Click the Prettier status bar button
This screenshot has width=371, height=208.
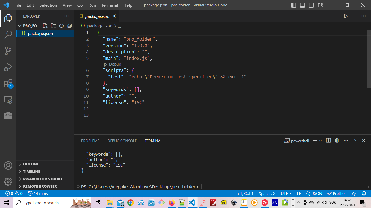337,194
